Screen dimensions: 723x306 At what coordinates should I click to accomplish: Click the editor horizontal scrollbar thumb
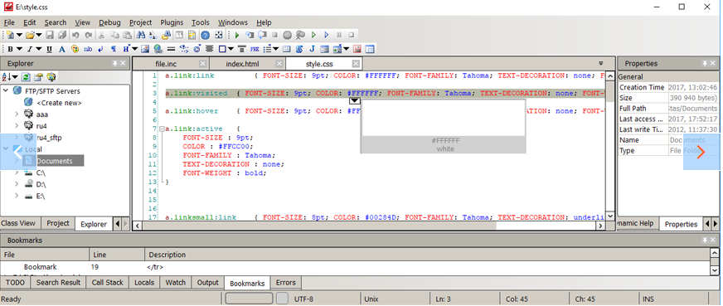coord(319,226)
